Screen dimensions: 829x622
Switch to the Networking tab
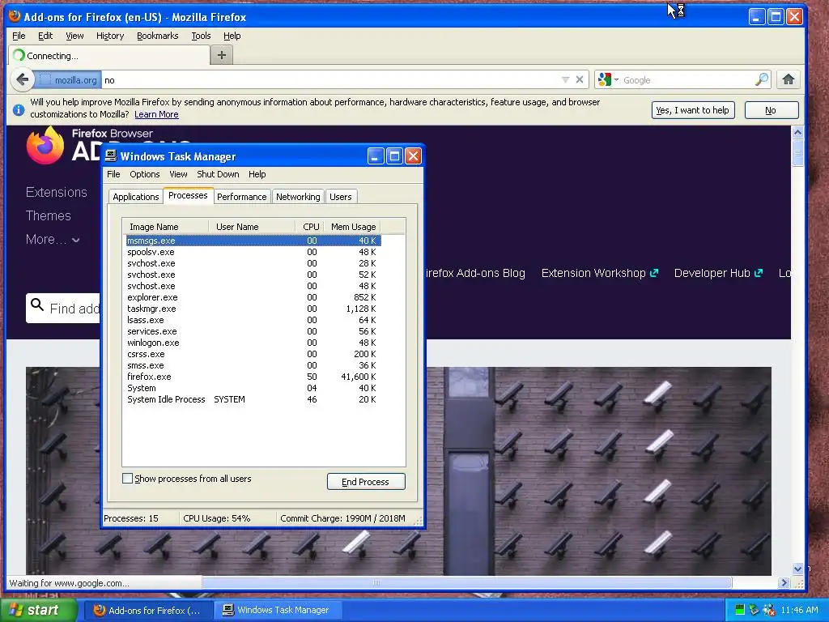(298, 197)
